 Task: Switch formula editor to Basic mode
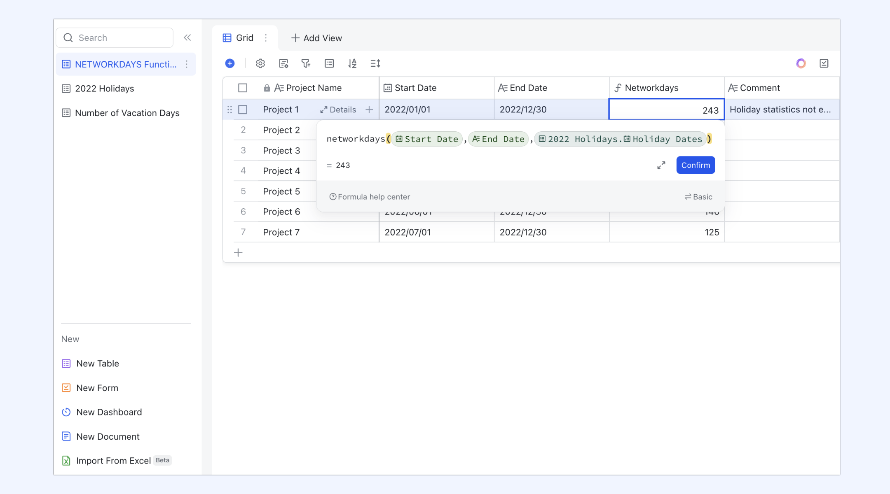(x=698, y=197)
